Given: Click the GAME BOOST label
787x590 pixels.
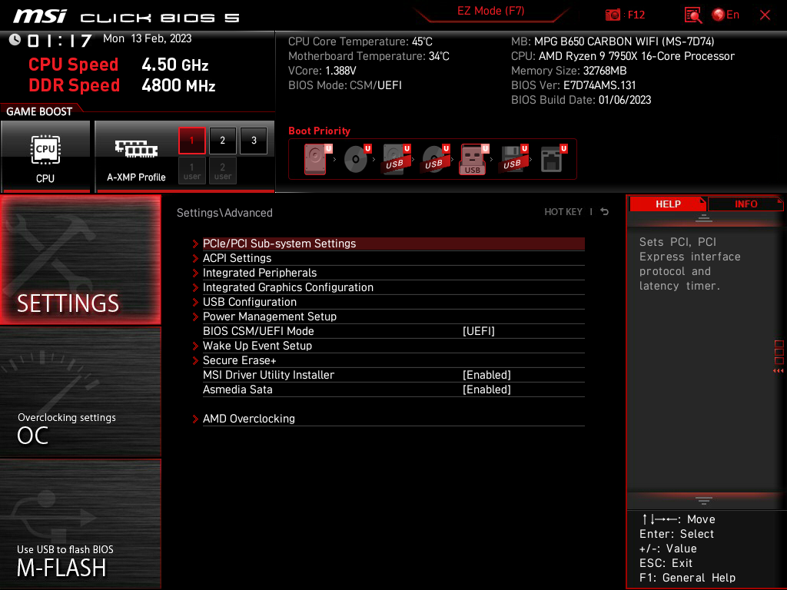Looking at the screenshot, I should [39, 111].
